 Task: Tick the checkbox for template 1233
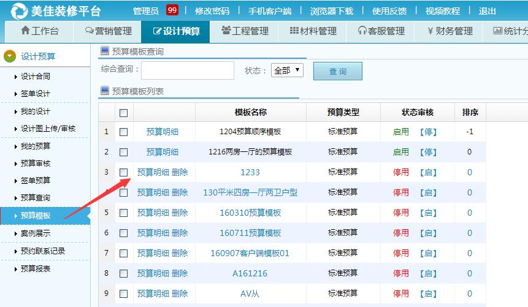[x=124, y=172]
